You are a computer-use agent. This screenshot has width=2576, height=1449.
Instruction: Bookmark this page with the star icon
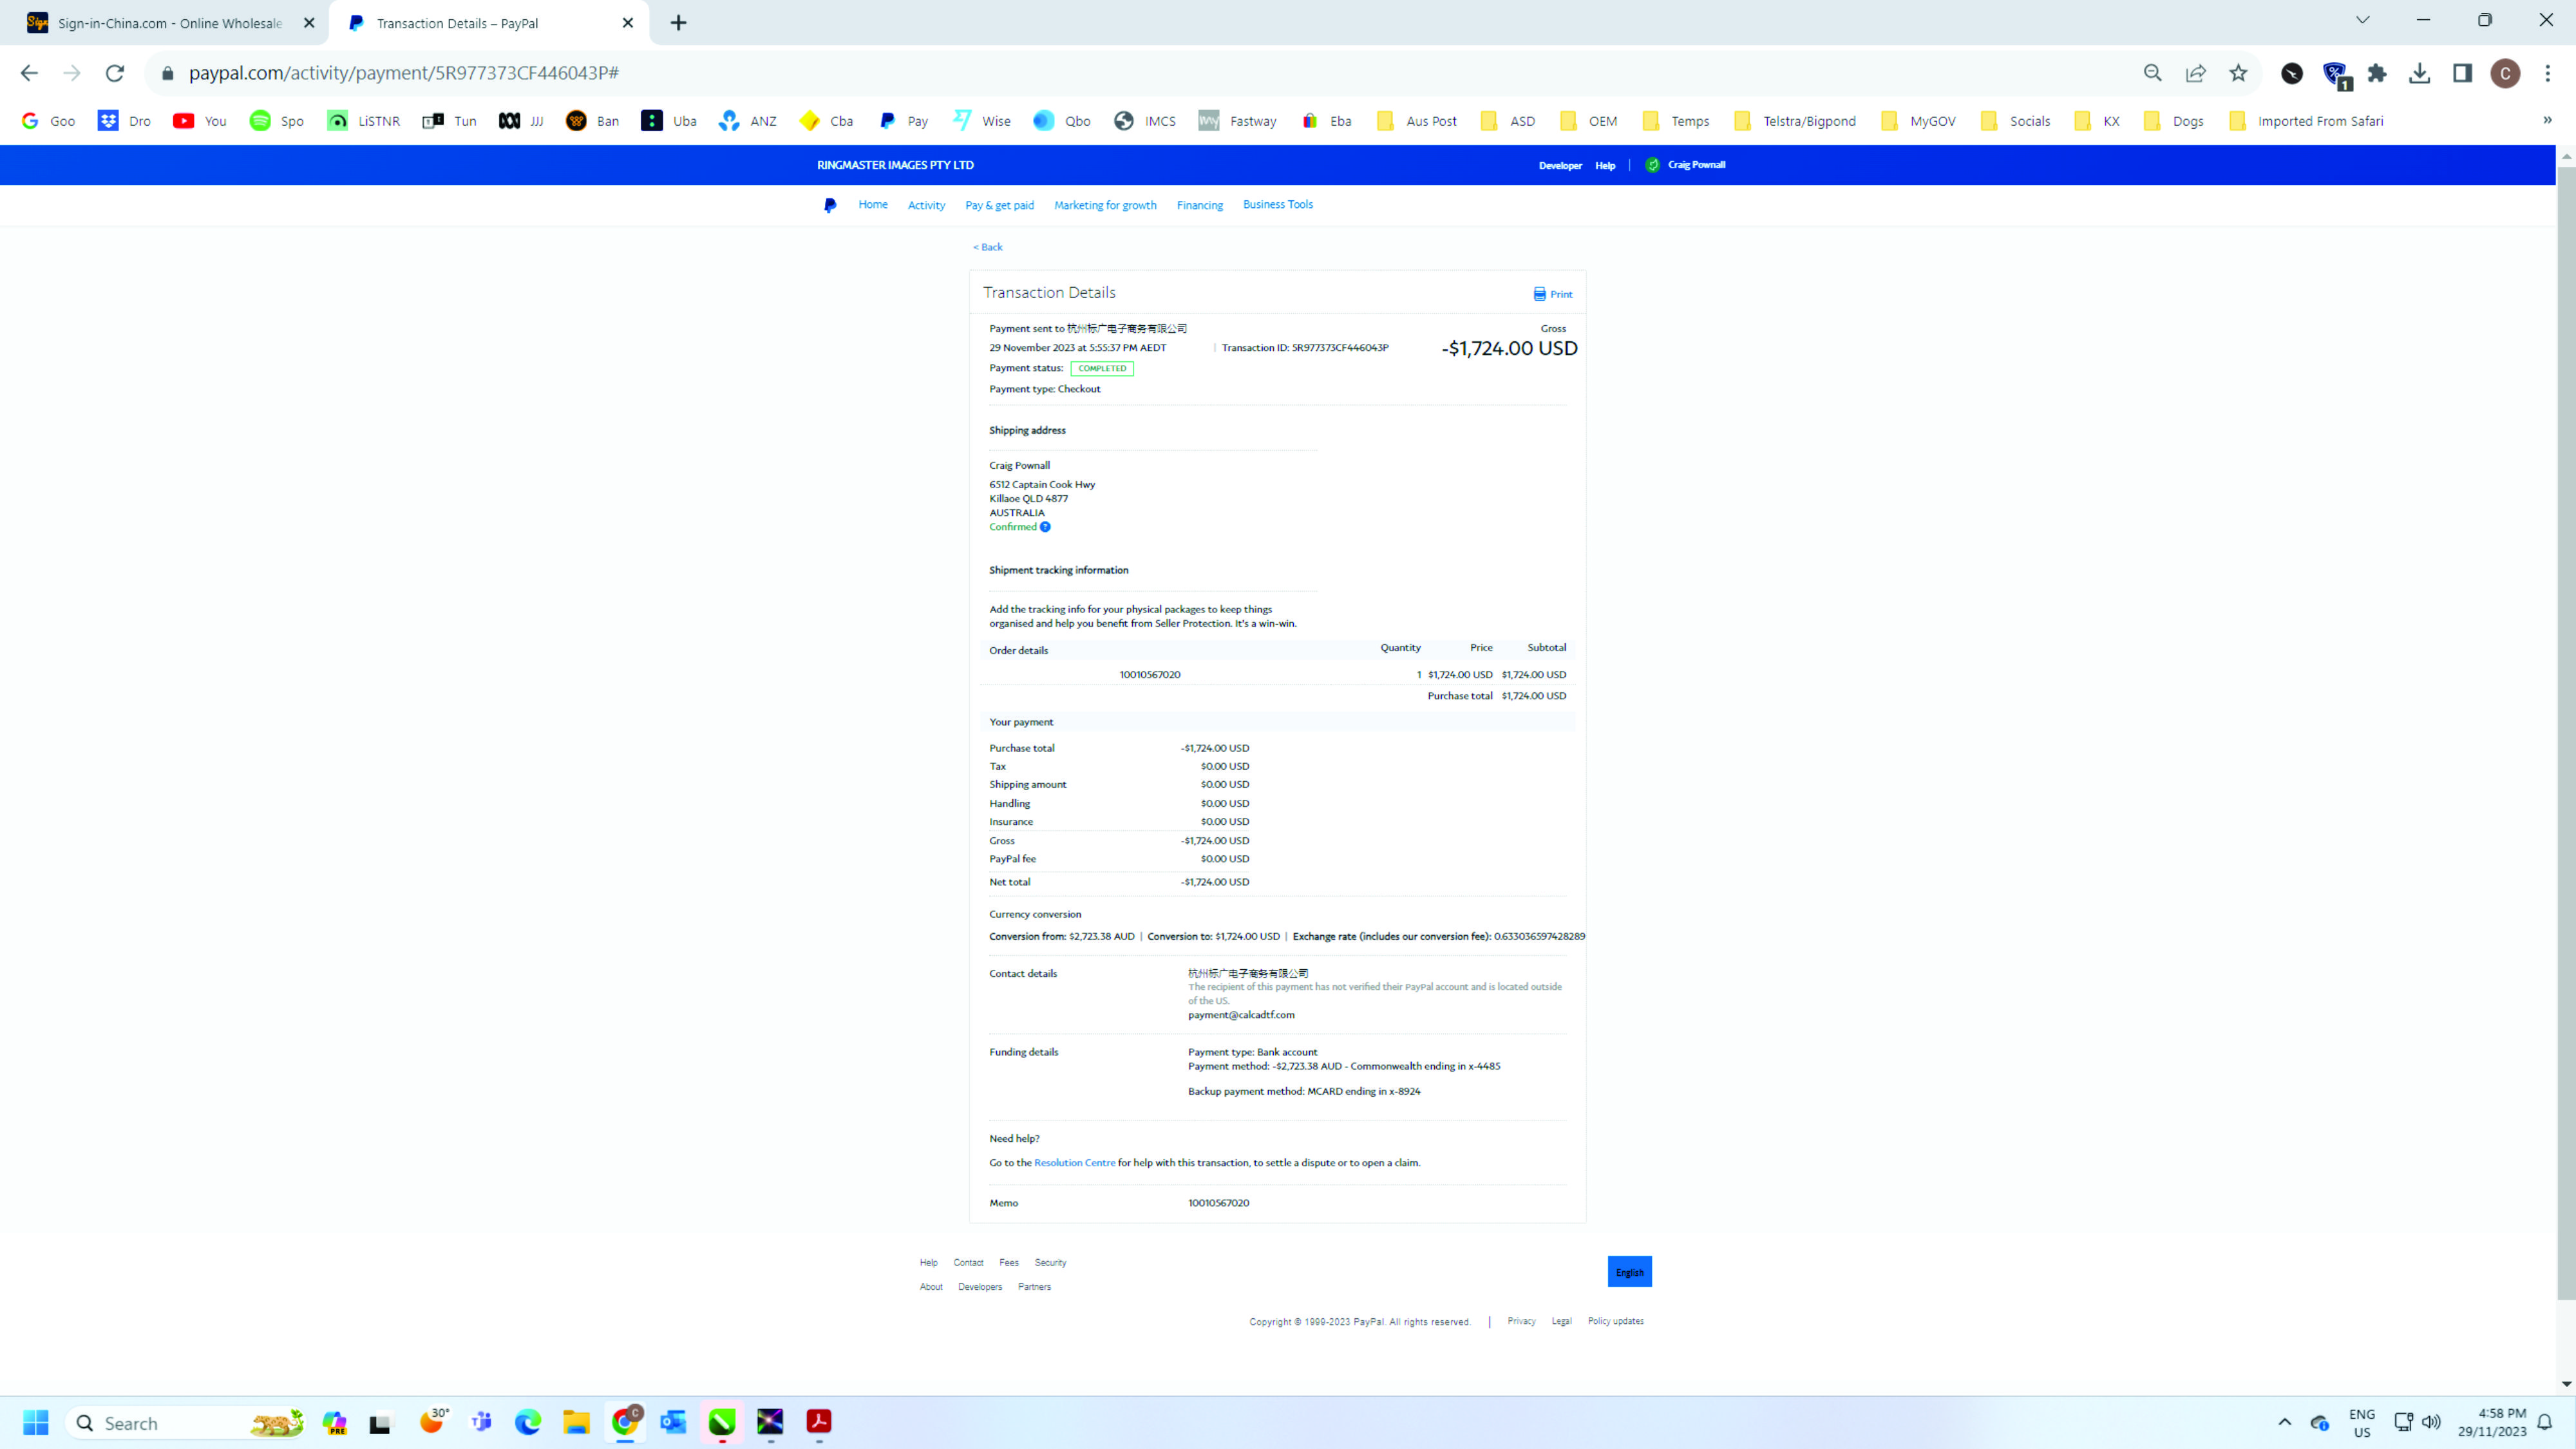(2238, 73)
